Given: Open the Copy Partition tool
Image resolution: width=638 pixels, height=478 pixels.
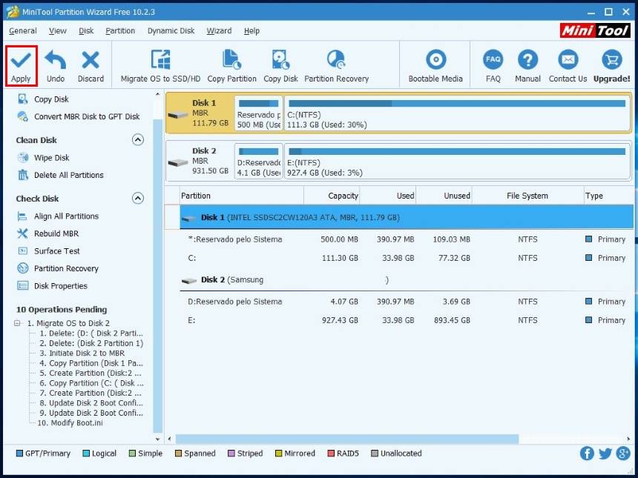Looking at the screenshot, I should 231,60.
